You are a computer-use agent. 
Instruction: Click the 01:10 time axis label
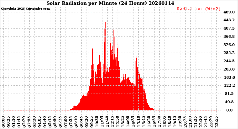tap(14, 122)
